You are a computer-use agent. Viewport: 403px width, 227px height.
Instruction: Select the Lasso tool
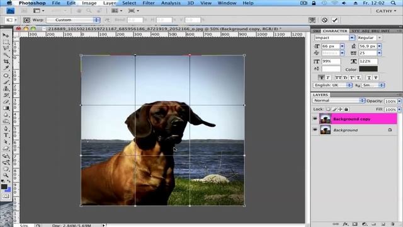pos(6,49)
